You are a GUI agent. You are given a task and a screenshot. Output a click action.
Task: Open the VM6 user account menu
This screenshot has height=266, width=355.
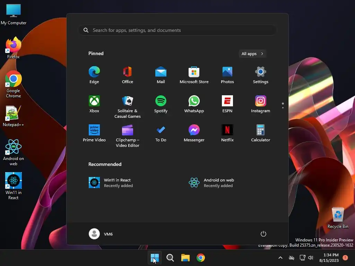(101, 234)
